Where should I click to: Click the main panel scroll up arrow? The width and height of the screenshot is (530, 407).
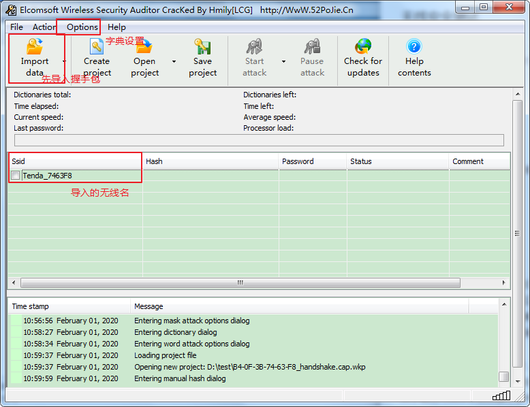tap(518, 94)
